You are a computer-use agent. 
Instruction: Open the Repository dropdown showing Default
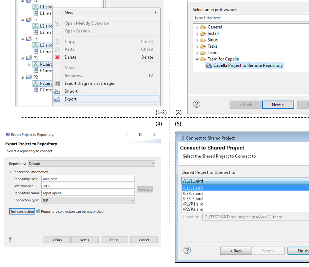coord(153,163)
